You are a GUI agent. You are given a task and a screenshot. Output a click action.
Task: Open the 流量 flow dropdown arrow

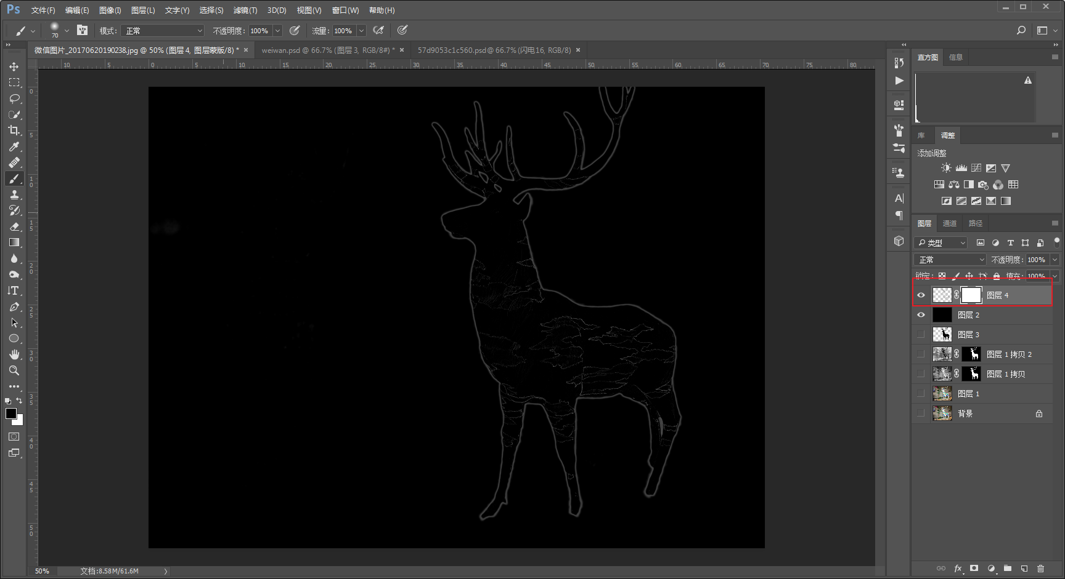pyautogui.click(x=361, y=31)
